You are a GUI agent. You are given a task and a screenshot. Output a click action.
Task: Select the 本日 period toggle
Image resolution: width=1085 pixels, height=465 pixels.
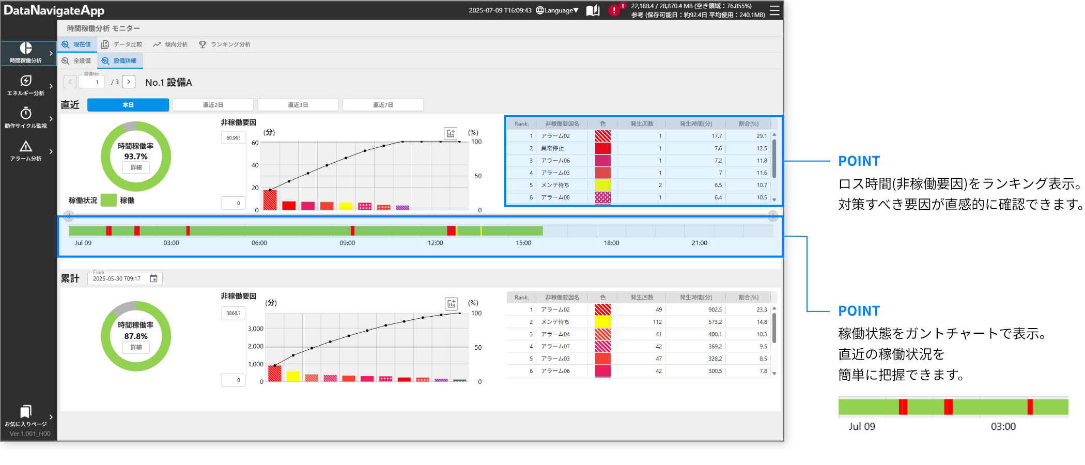[128, 105]
